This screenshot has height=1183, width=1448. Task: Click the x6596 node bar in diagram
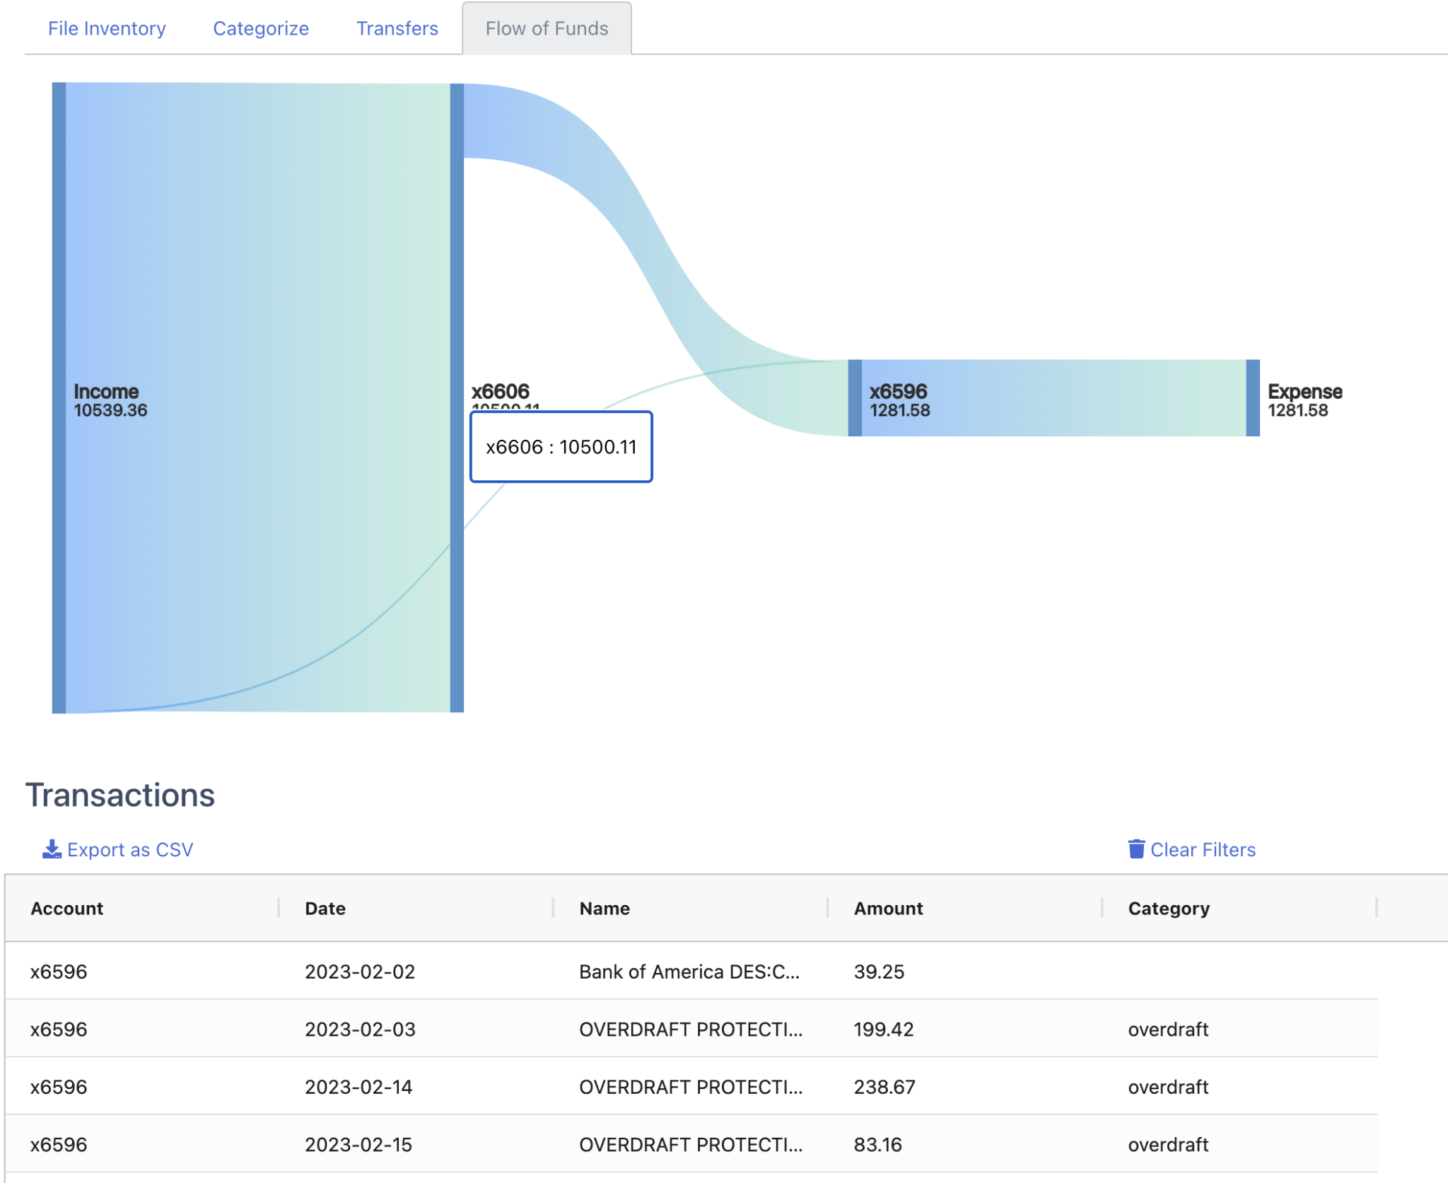[855, 398]
